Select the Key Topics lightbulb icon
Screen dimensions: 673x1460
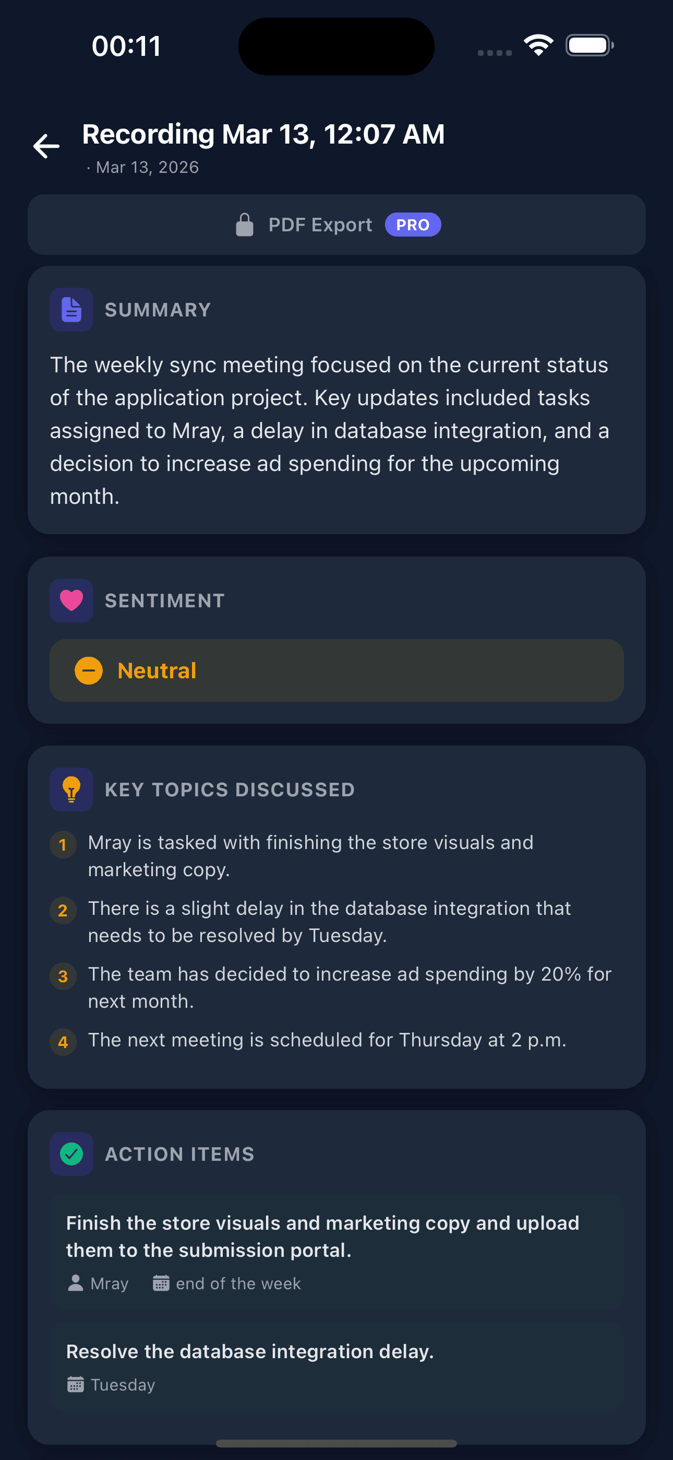click(x=71, y=789)
